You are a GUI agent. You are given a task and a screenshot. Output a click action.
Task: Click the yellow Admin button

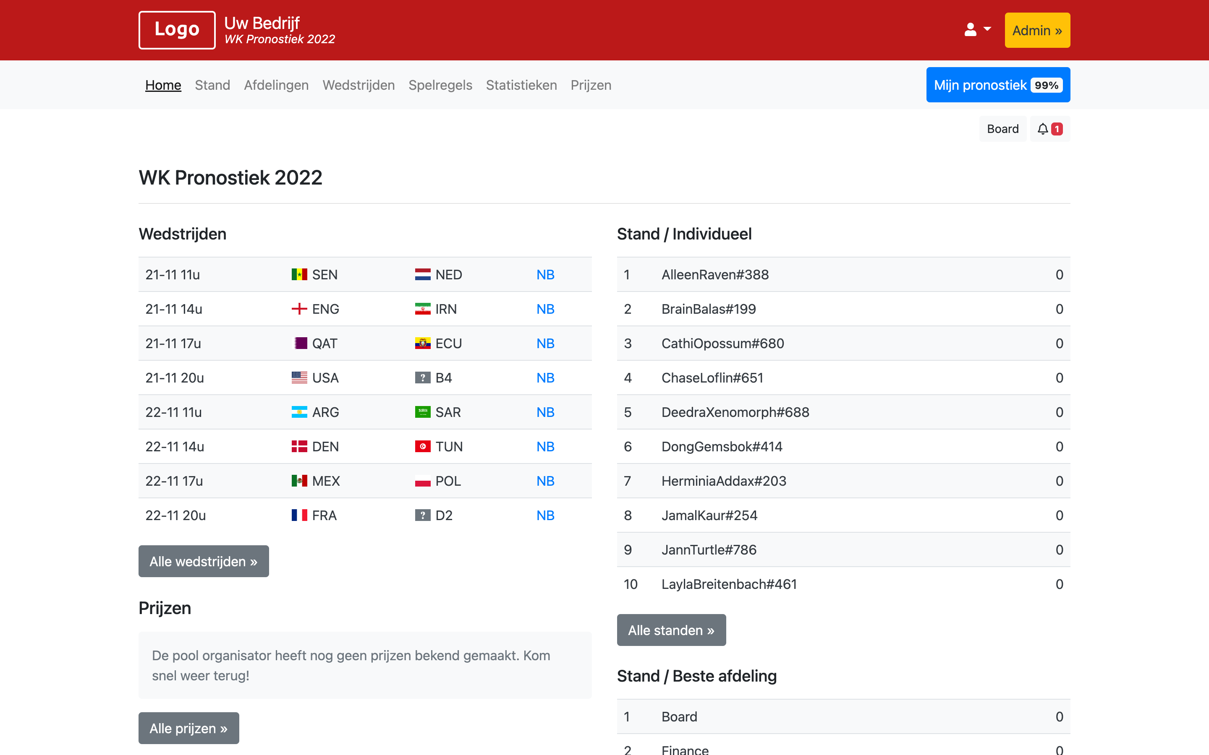(1037, 31)
